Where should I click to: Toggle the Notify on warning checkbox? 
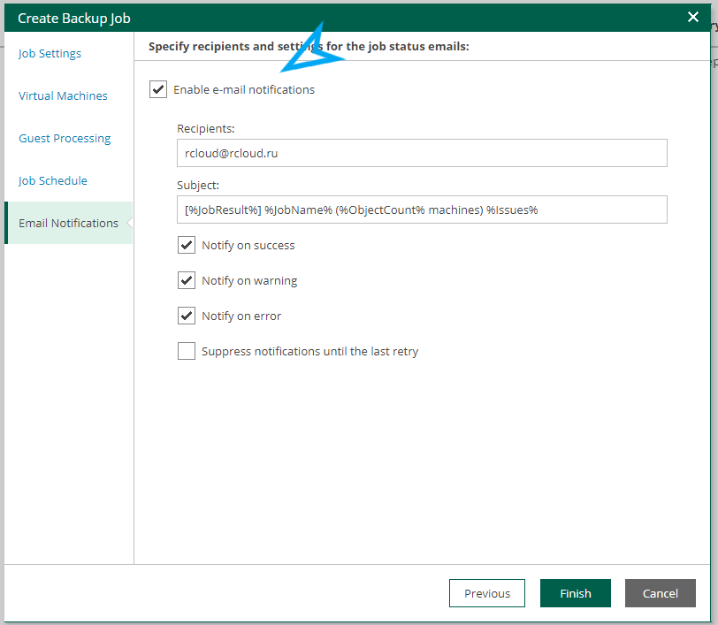(187, 280)
